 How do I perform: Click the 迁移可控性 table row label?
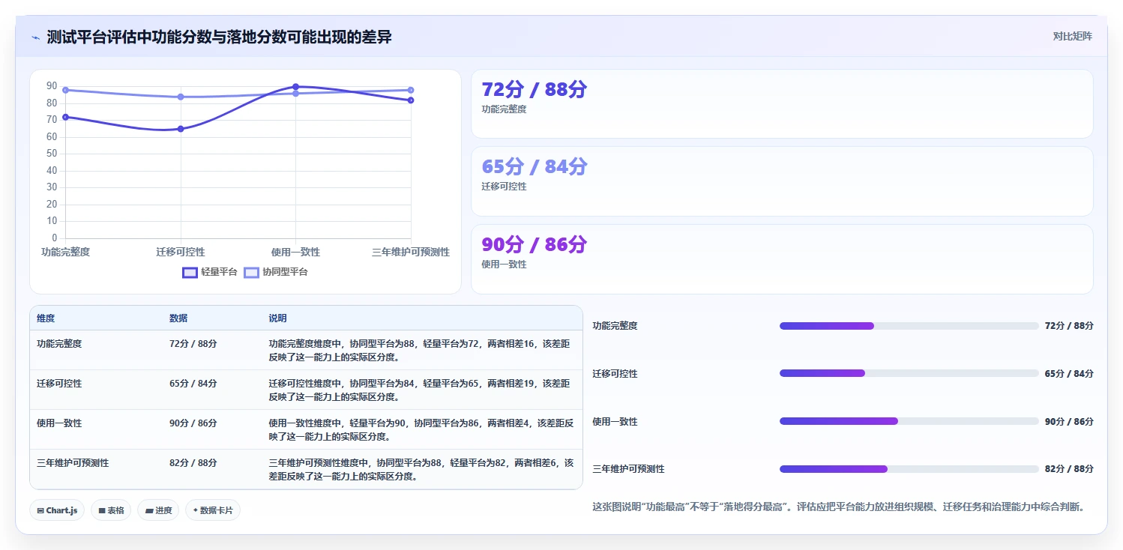pyautogui.click(x=59, y=384)
